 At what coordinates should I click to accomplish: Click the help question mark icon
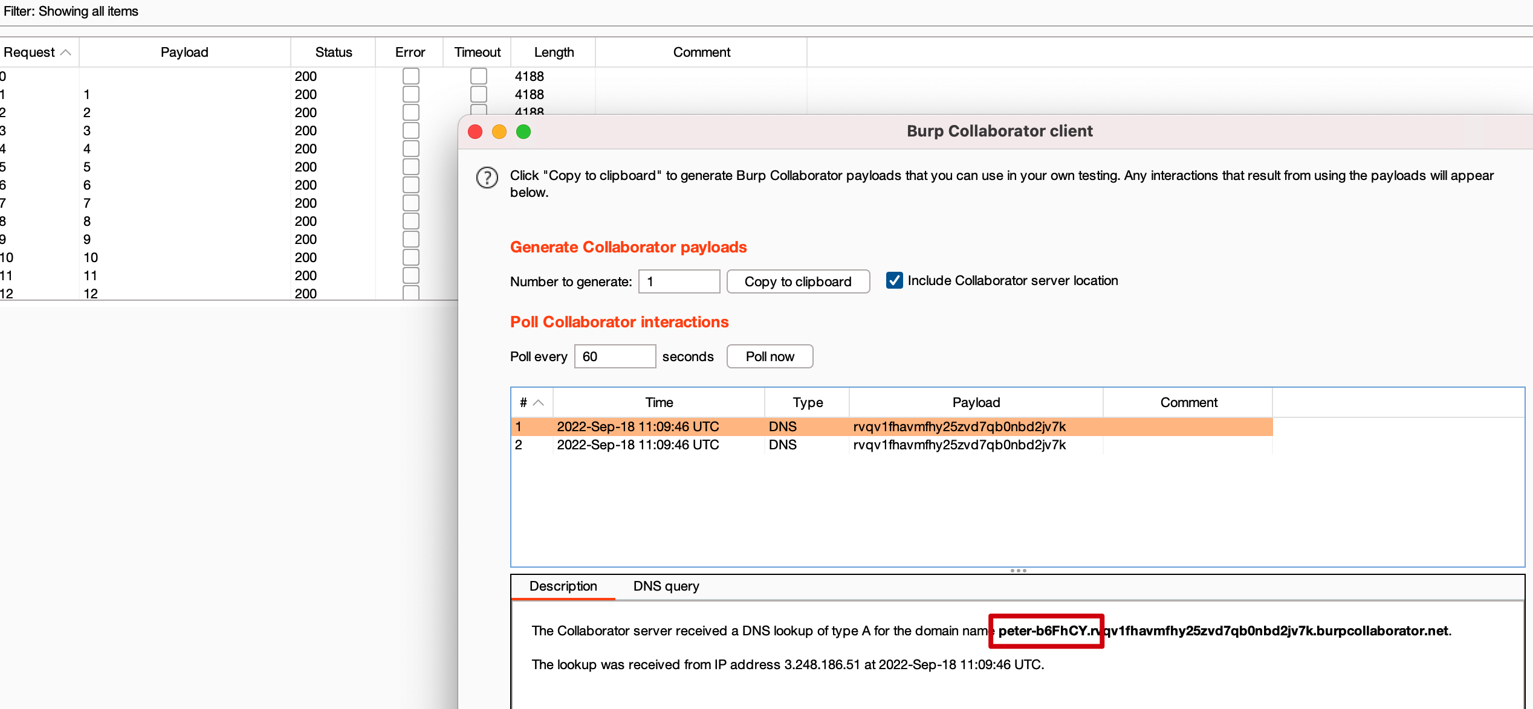pos(487,178)
